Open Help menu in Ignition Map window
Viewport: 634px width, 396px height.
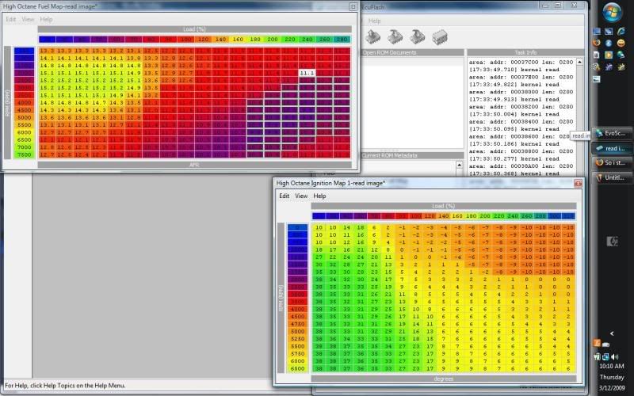coord(319,196)
